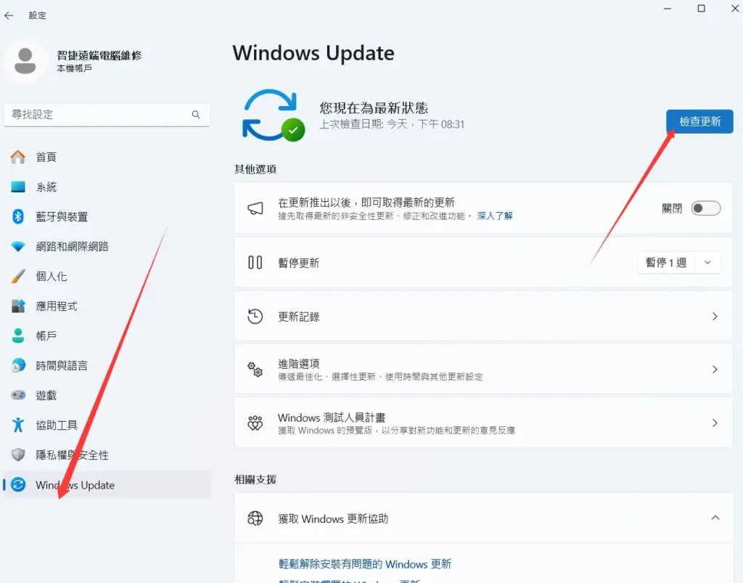
Task: Click the search magnifier icon
Action: (x=196, y=115)
